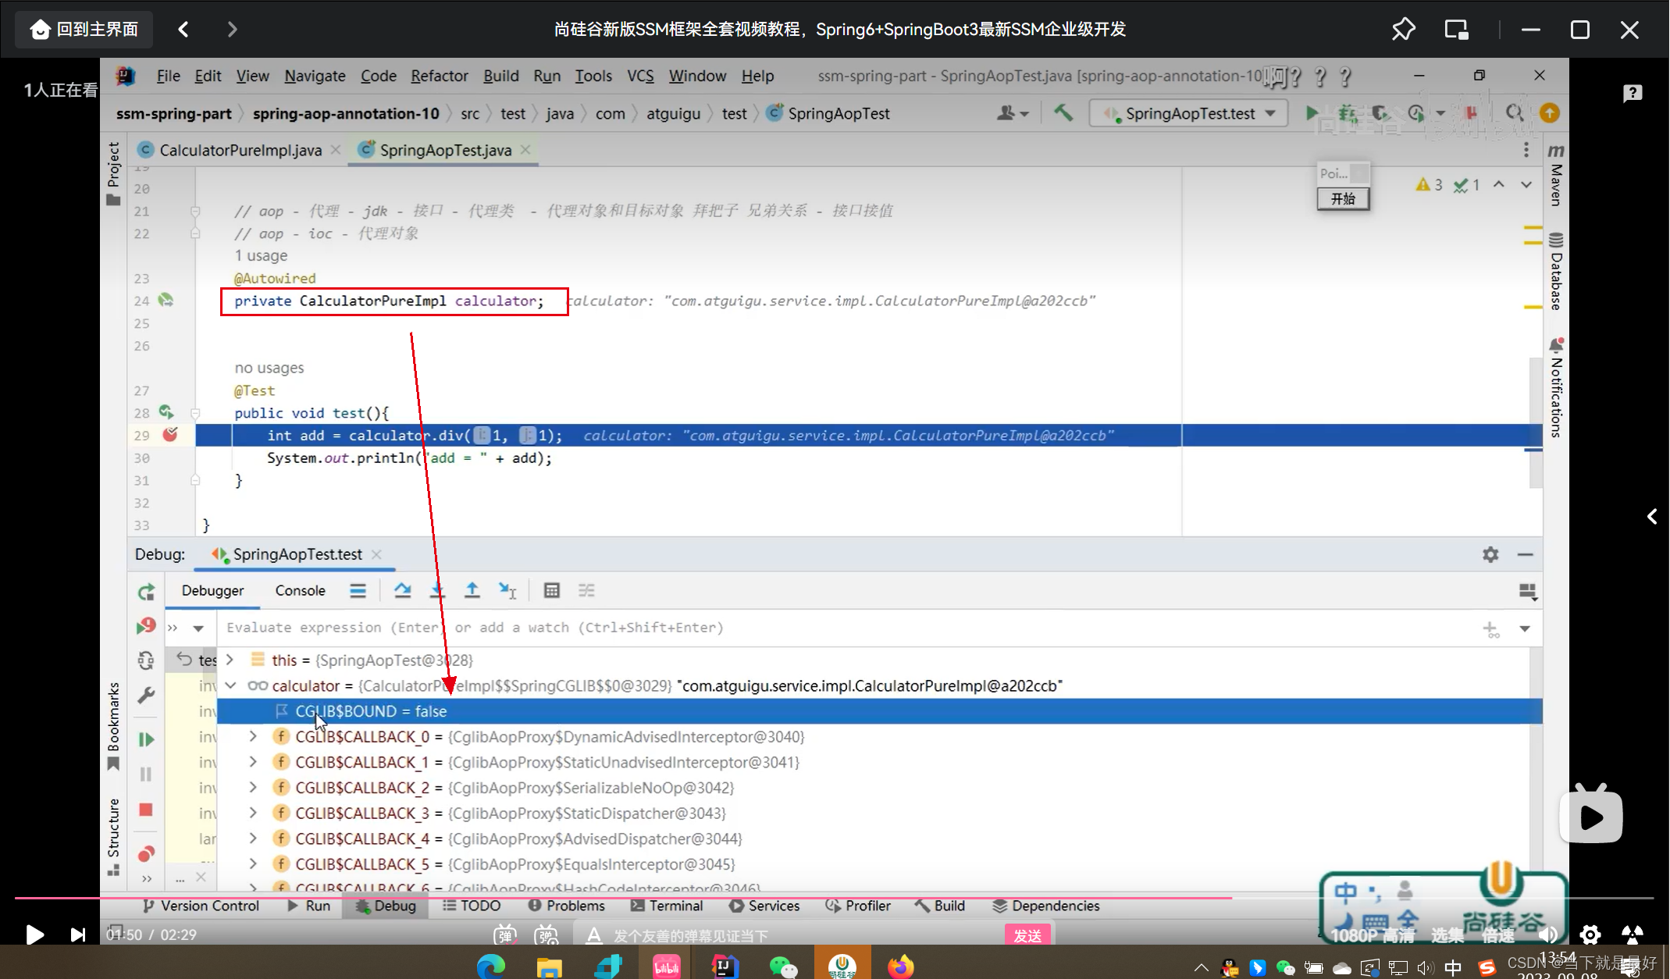Toggle danmaku display in video bar
Image resolution: width=1670 pixels, height=979 pixels.
click(505, 934)
